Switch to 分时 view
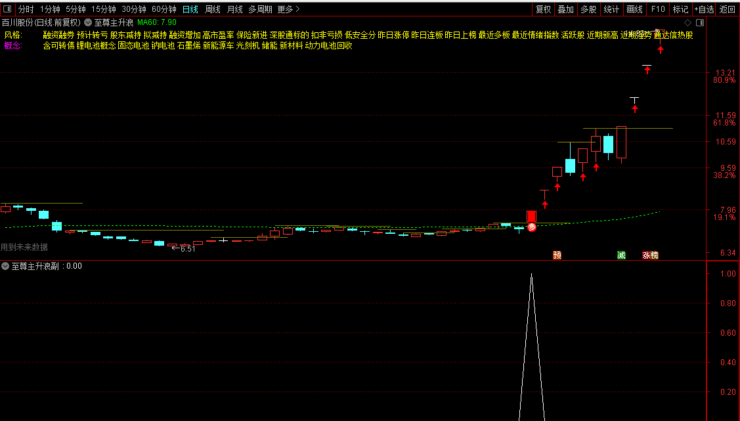Viewport: 740px width, 421px height. point(26,9)
